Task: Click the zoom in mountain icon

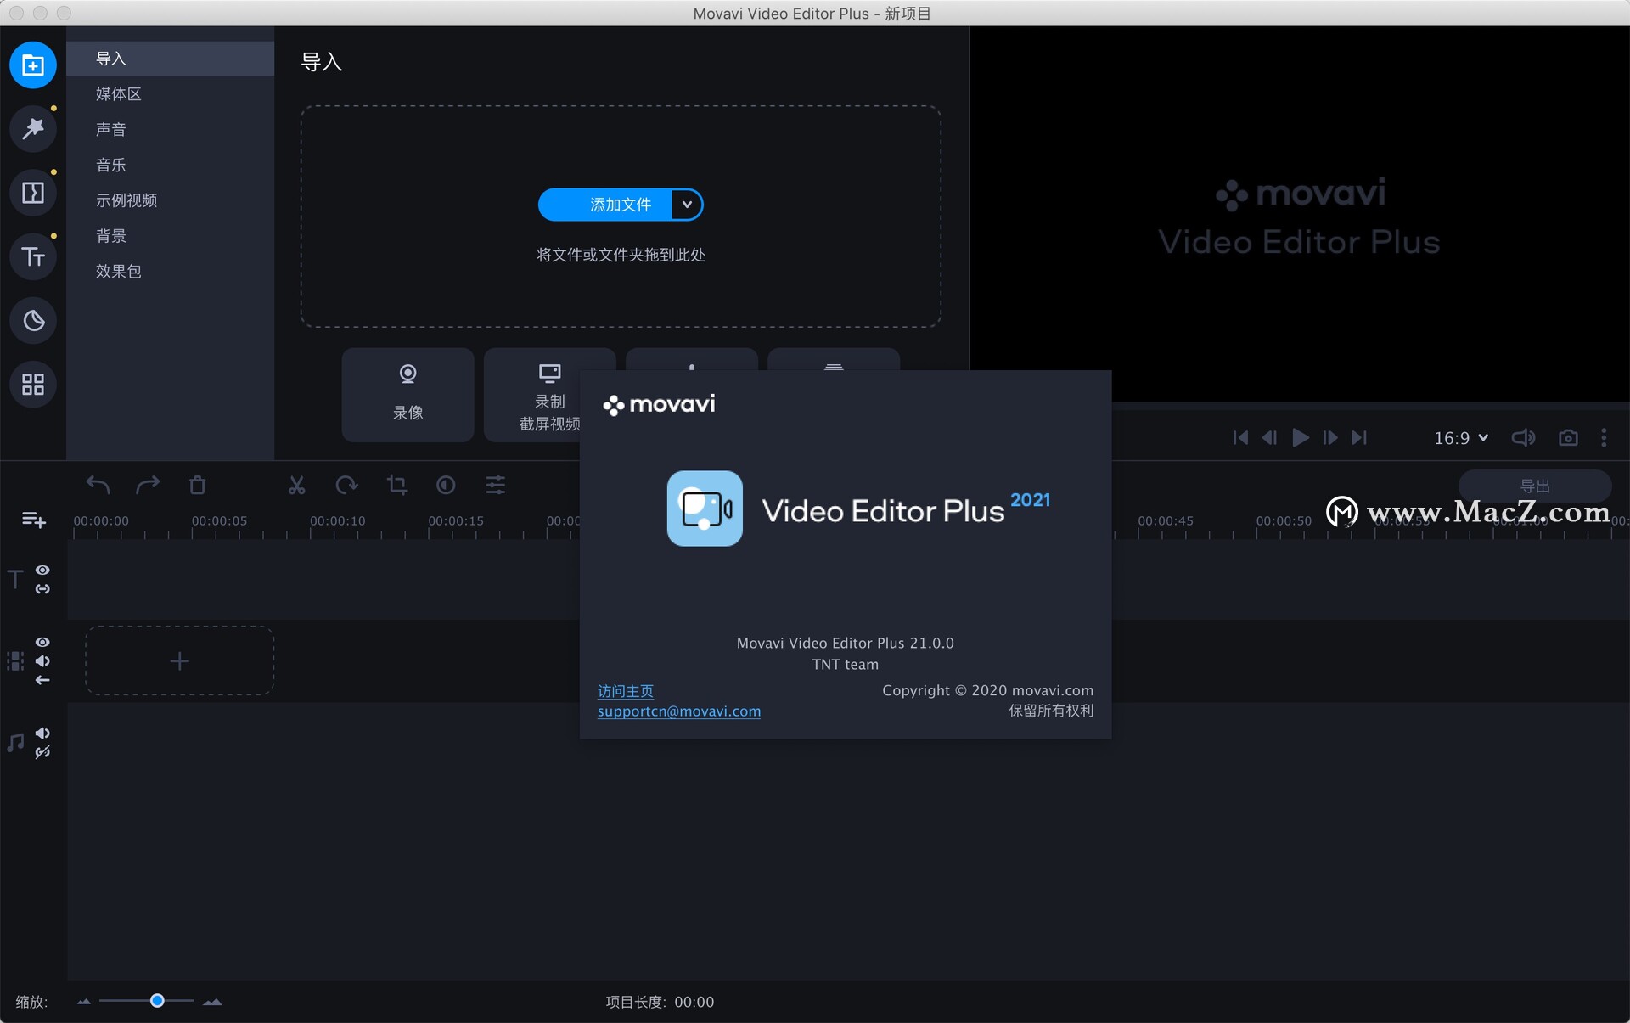Action: coord(212,1002)
